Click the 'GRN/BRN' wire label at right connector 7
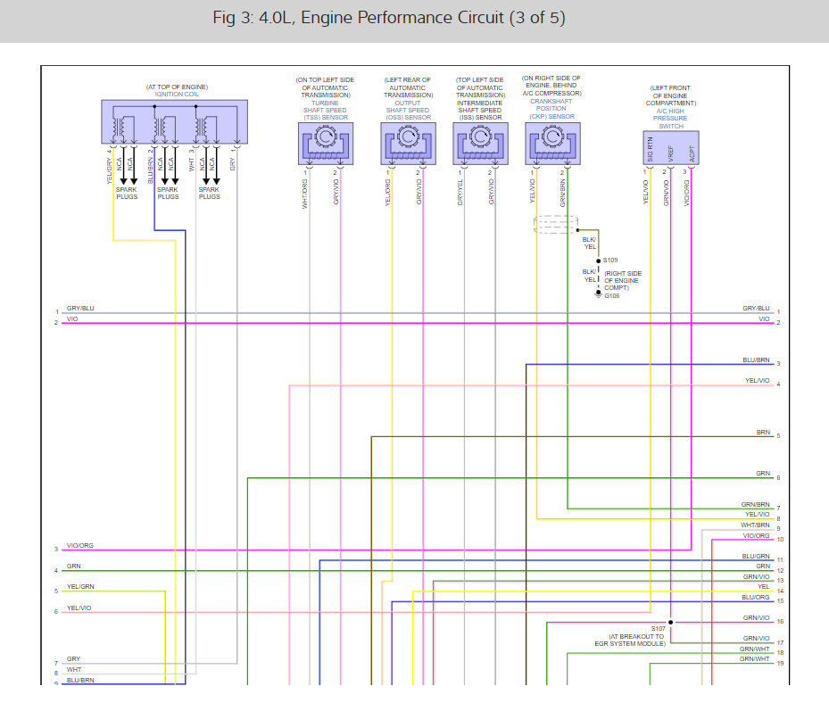The height and width of the screenshot is (711, 829). [x=756, y=504]
